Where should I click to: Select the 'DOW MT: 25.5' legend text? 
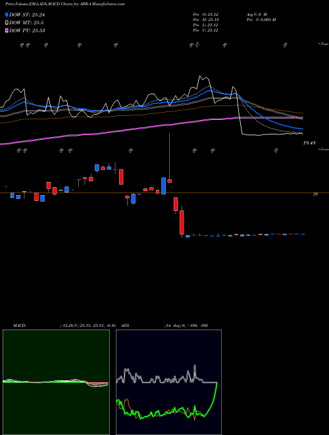pos(26,23)
